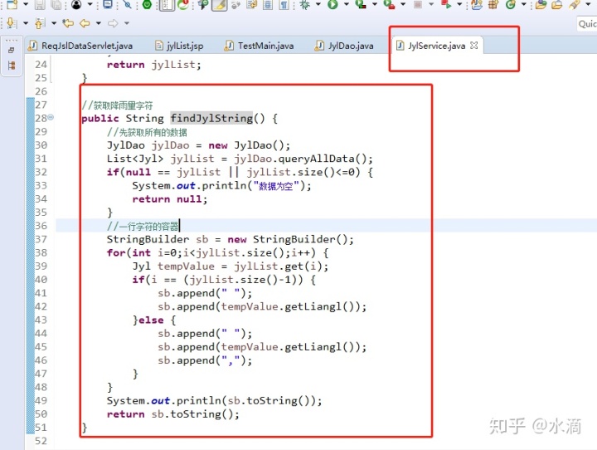
Task: Click the findJylString method name
Action: point(211,118)
